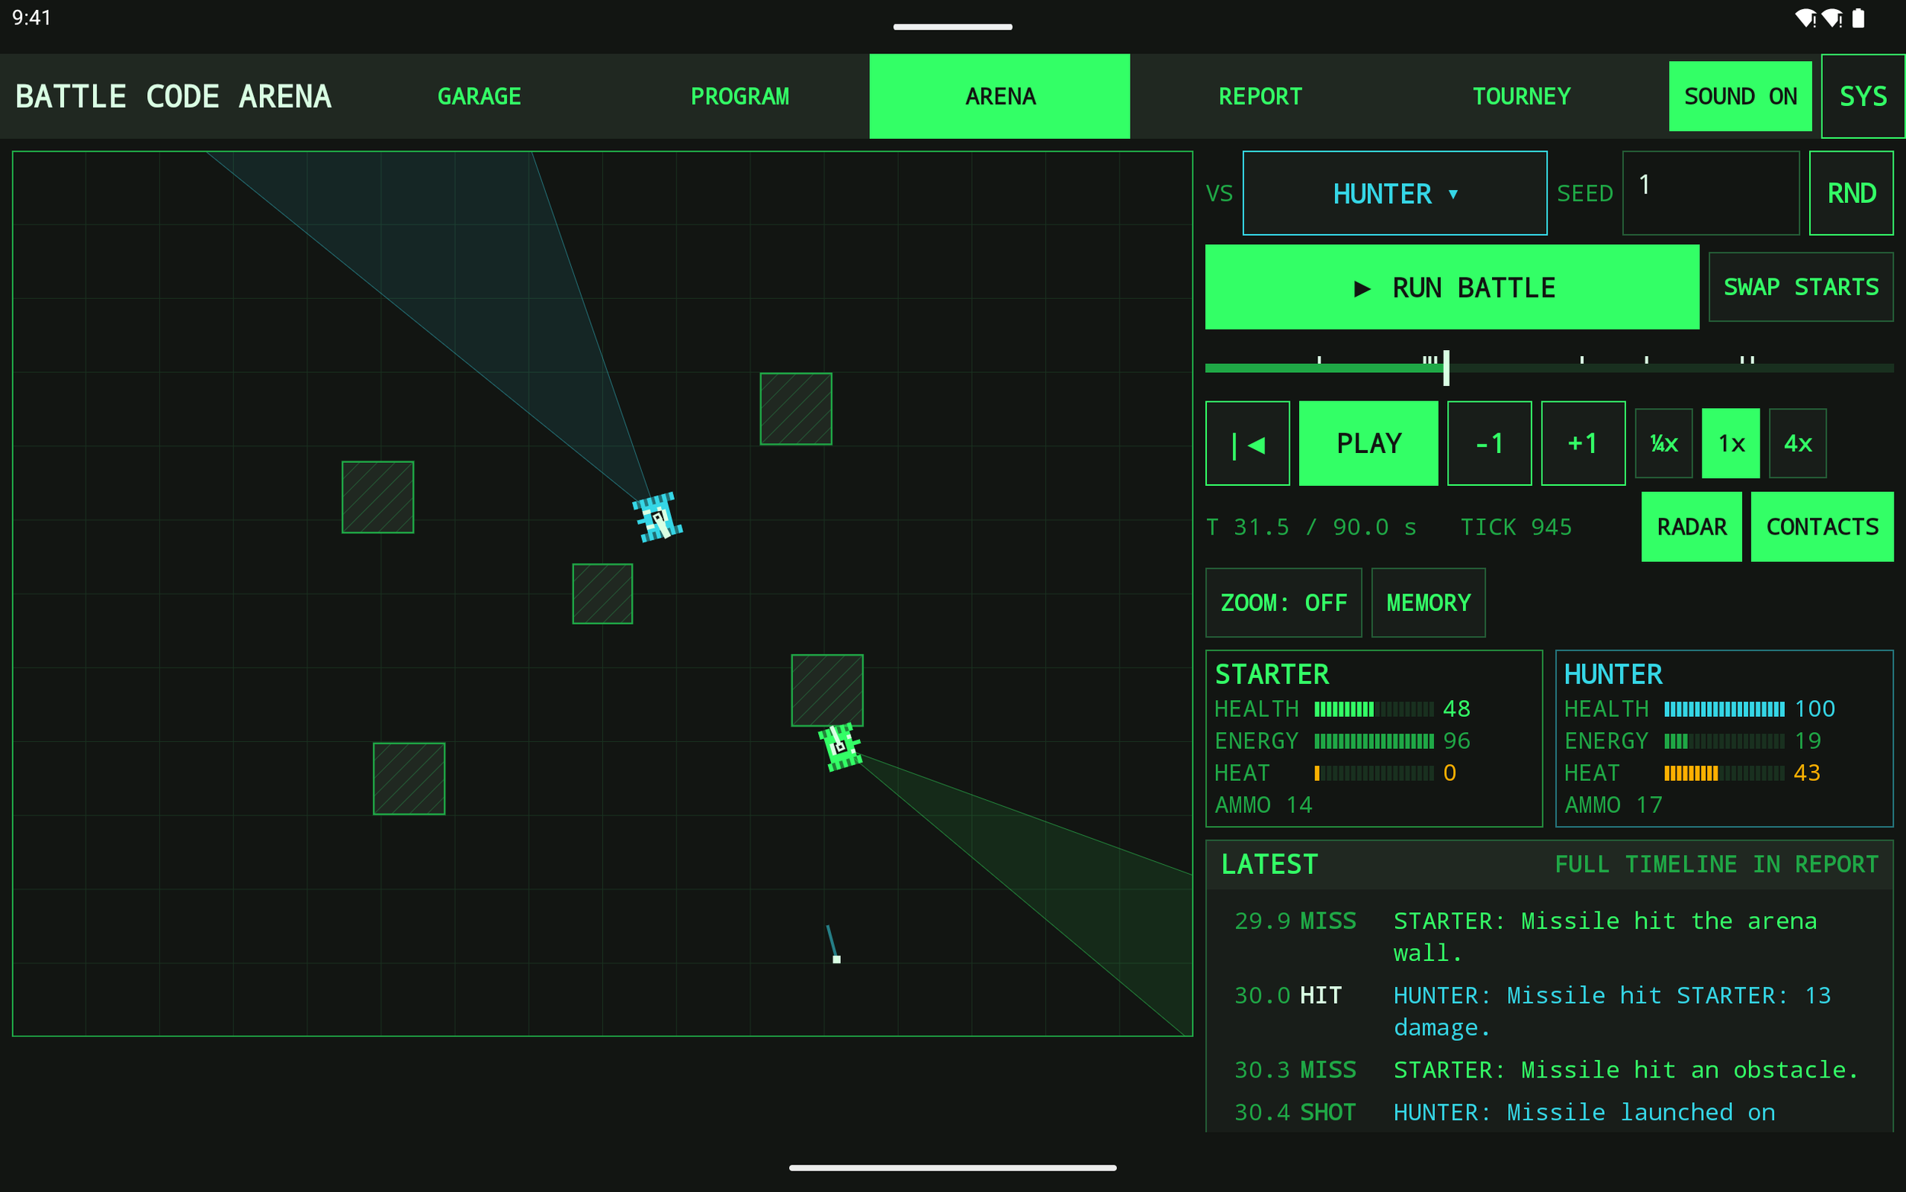This screenshot has width=1906, height=1192.
Task: Open the GARAGE tab
Action: pyautogui.click(x=479, y=96)
